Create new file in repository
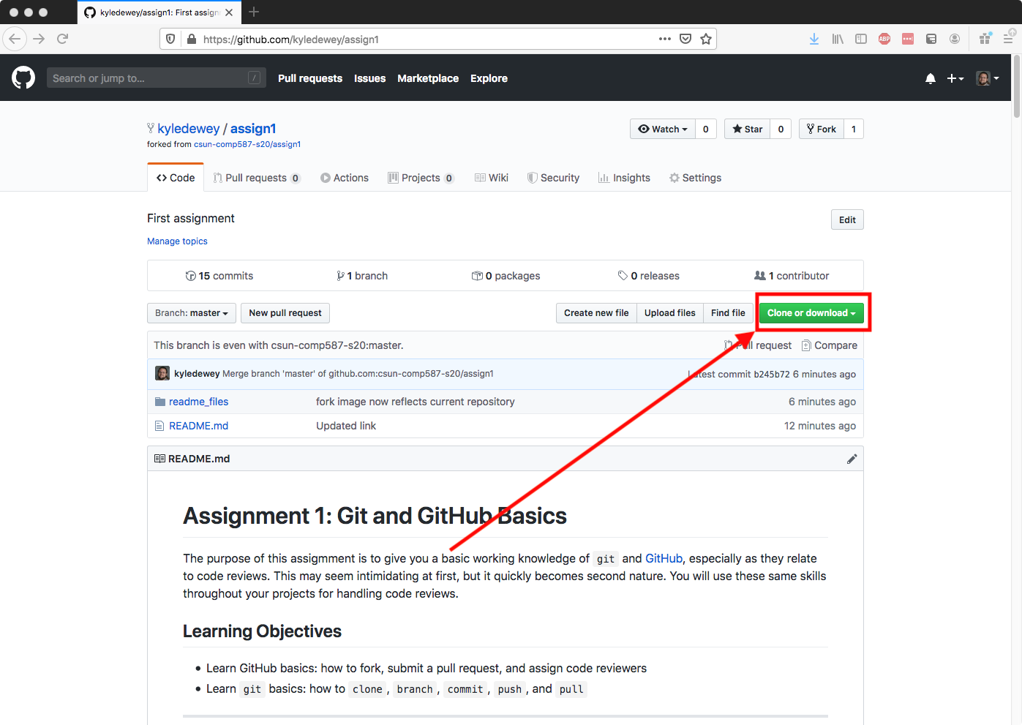1022x725 pixels. point(596,313)
